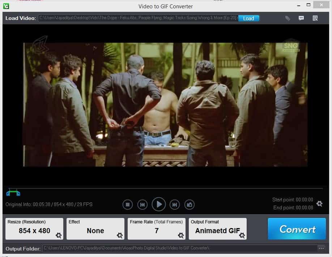The height and width of the screenshot is (257, 332).
Task: Minimize the Video to GIF Converter window
Action: (298, 5)
